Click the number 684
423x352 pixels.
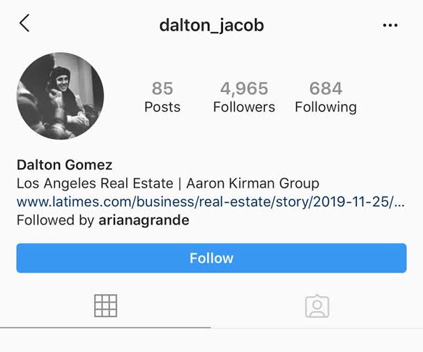click(326, 89)
